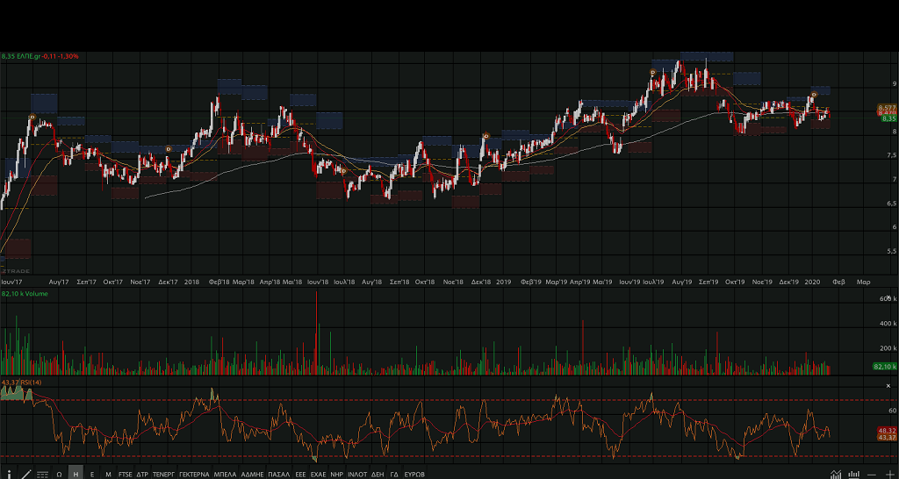Toggle the E weekly timeframe button

(x=92, y=473)
